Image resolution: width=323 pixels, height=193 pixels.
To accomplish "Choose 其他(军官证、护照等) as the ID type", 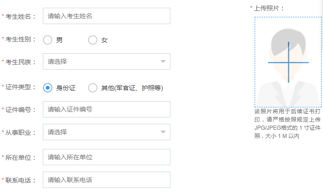I will [x=93, y=88].
